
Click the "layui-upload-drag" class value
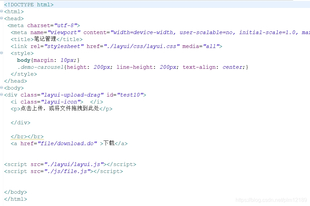point(72,95)
